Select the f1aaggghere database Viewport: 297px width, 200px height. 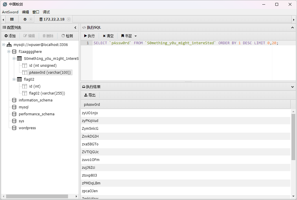[30, 52]
